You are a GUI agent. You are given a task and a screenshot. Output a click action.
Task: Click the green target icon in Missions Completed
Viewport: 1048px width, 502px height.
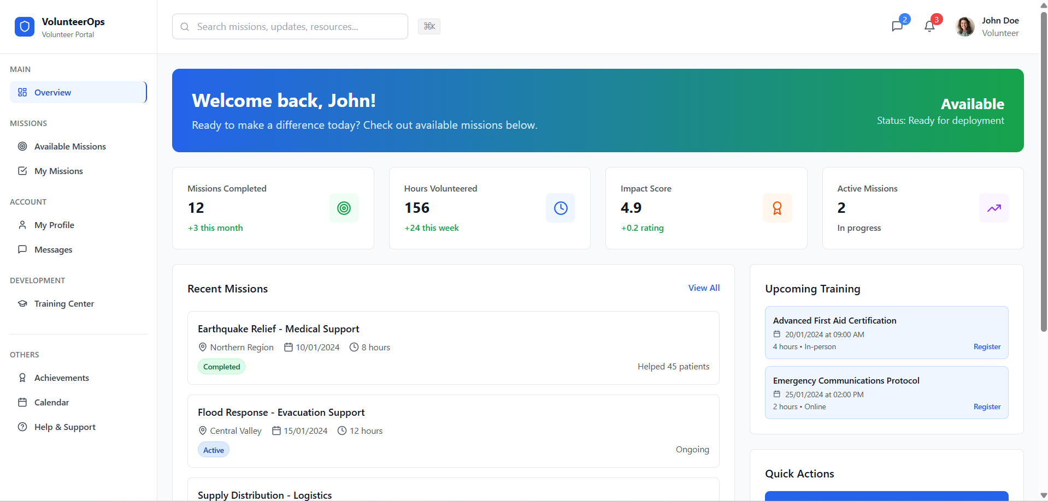(344, 208)
